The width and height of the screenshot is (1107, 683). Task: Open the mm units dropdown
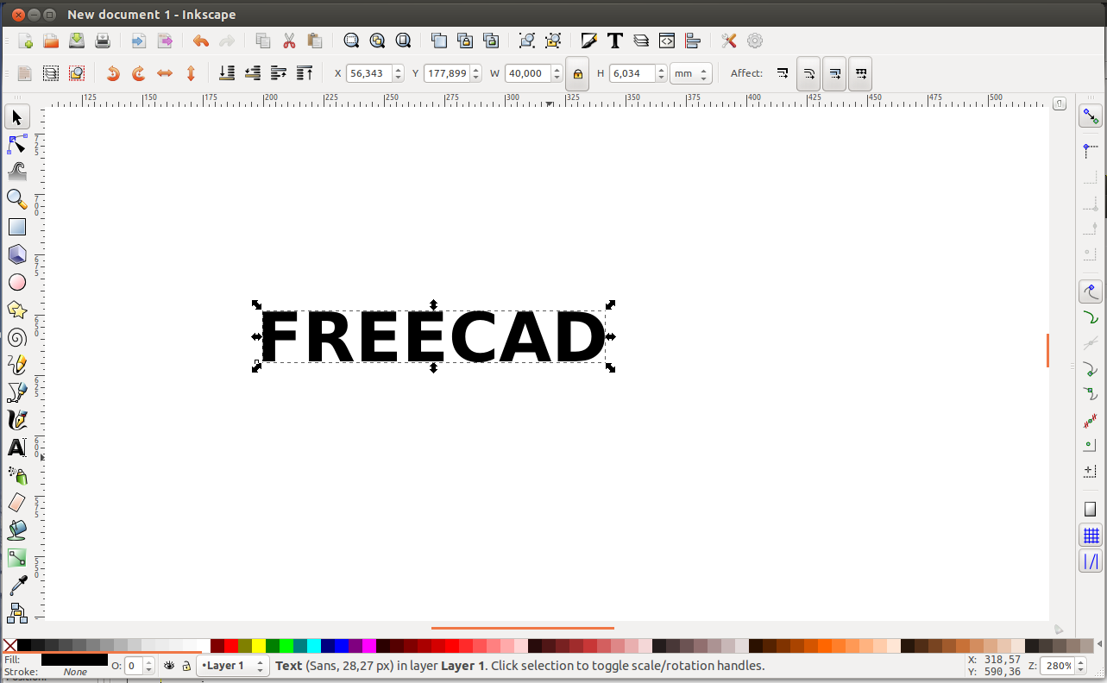point(691,74)
